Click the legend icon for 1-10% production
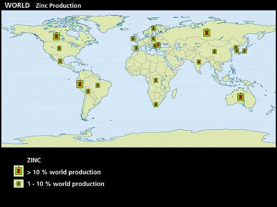Image resolution: width=277 pixels, height=207 pixels. pyautogui.click(x=19, y=183)
